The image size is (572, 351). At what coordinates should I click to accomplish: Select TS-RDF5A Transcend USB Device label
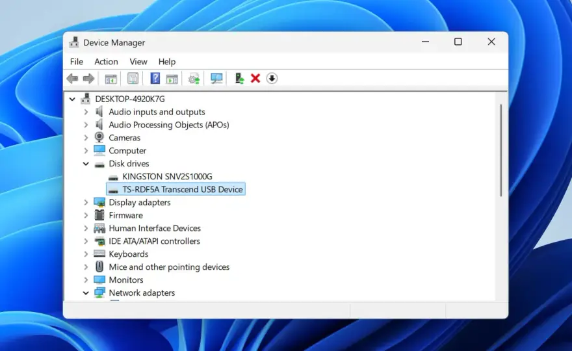(x=183, y=189)
